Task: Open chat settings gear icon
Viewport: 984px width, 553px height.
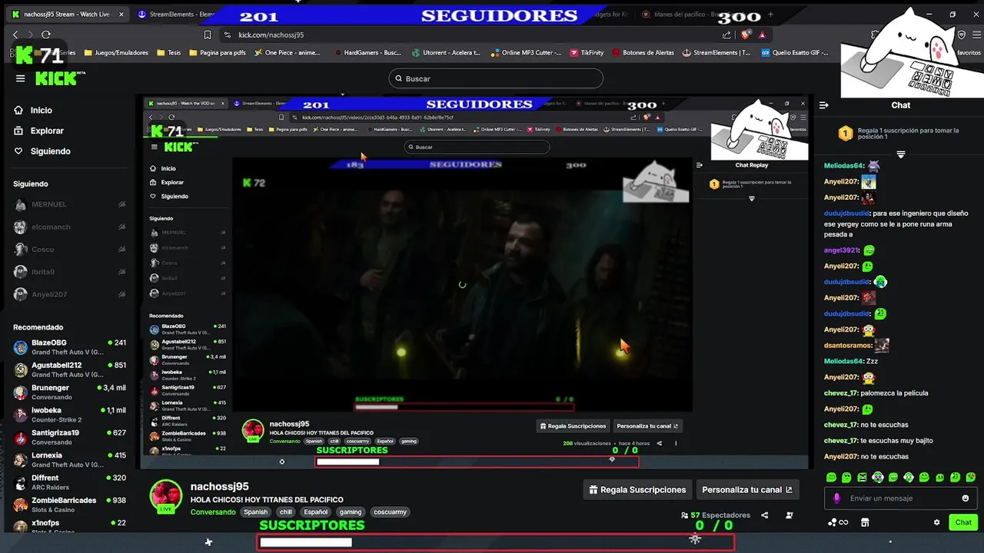Action: pyautogui.click(x=936, y=522)
